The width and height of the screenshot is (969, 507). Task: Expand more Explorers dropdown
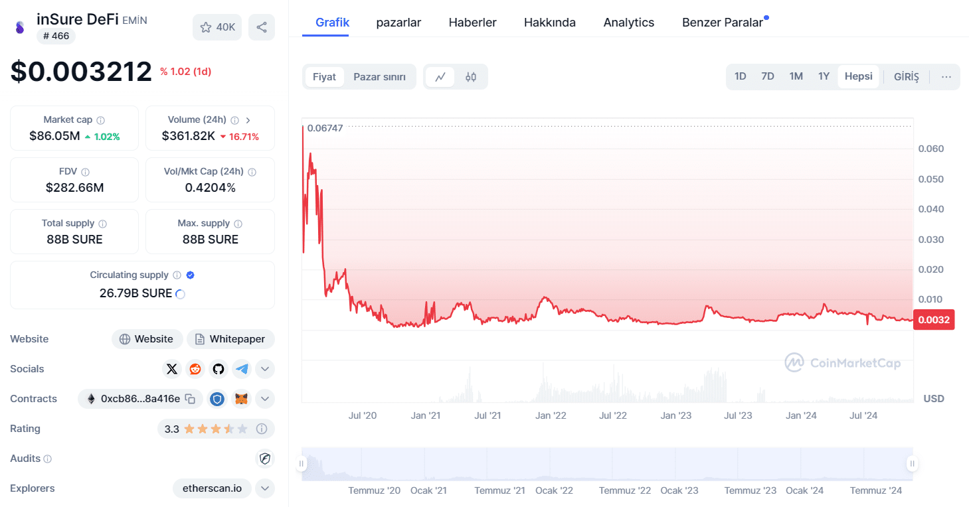(265, 488)
